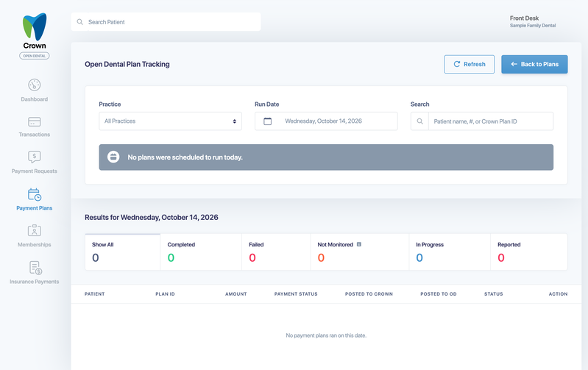Image resolution: width=588 pixels, height=370 pixels.
Task: Select the In Progress results tab
Action: coord(450,252)
